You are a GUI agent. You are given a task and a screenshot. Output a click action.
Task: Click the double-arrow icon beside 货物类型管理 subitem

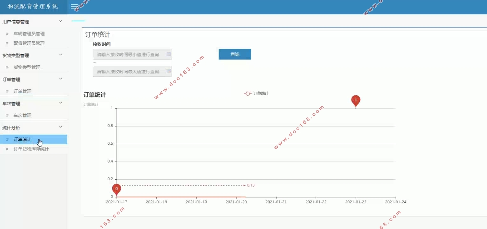(x=7, y=67)
